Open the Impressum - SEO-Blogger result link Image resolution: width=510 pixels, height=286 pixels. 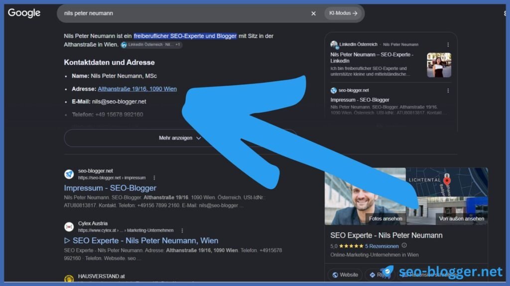pos(110,188)
